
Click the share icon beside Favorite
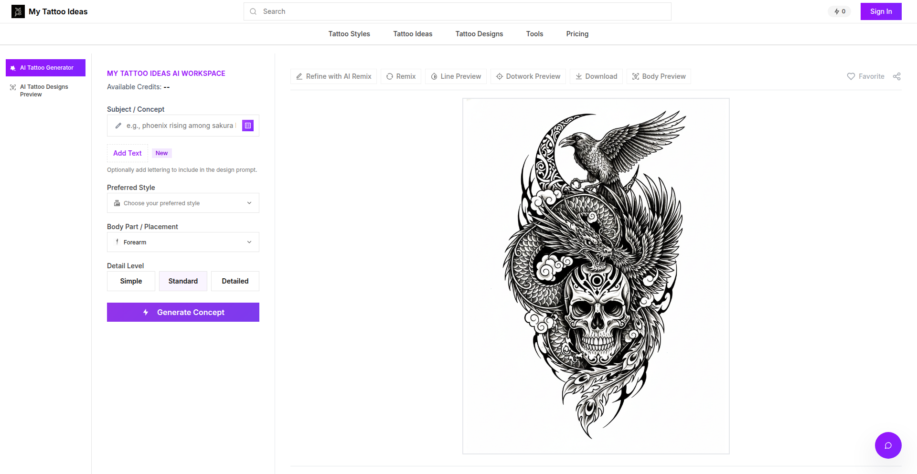[x=897, y=76]
